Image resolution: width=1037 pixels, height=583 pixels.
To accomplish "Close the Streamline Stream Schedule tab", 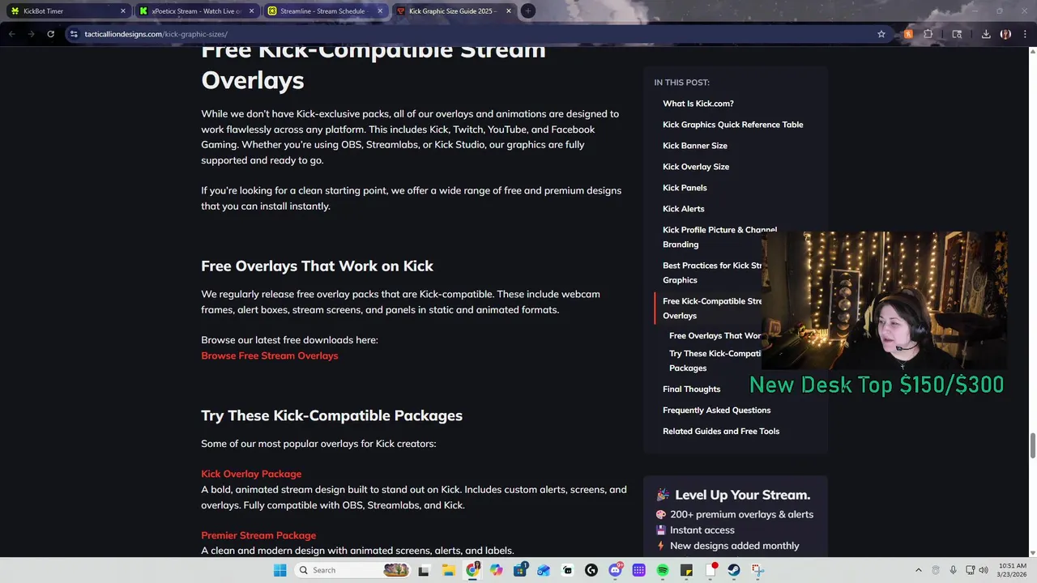I will tap(381, 11).
